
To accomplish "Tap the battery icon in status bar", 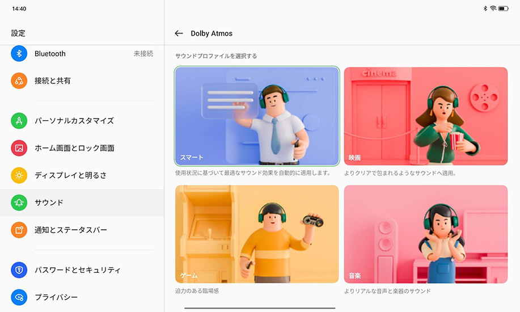I will click(x=504, y=9).
